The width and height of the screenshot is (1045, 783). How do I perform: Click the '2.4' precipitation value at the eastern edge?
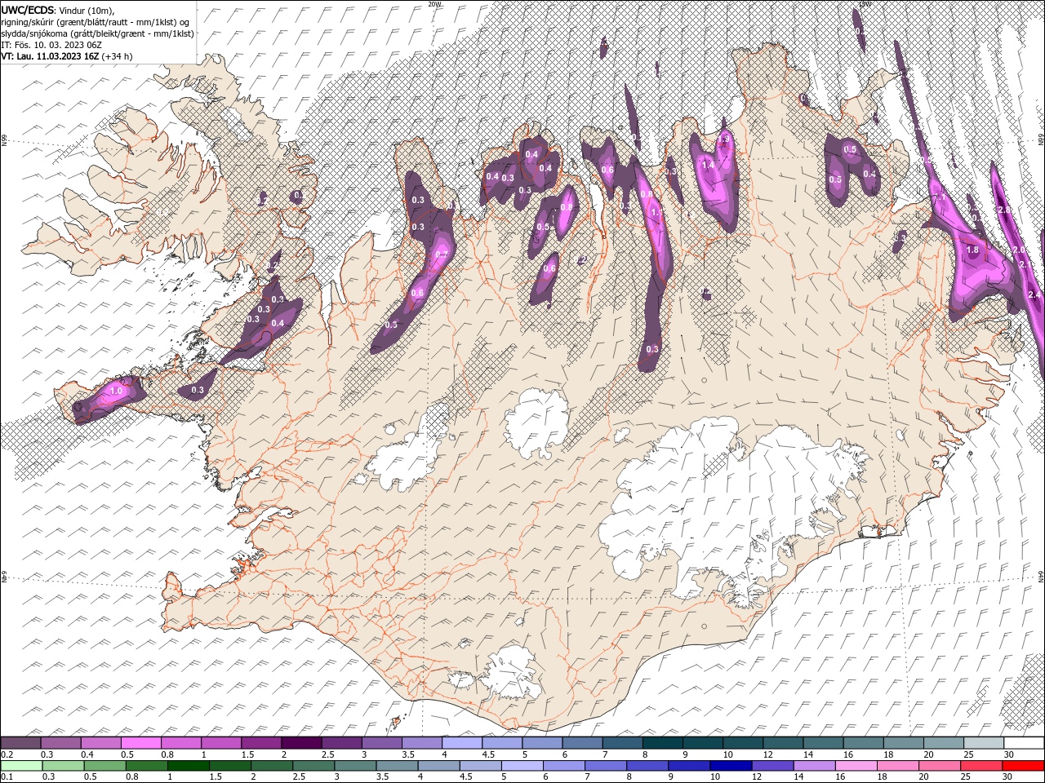pos(1034,294)
